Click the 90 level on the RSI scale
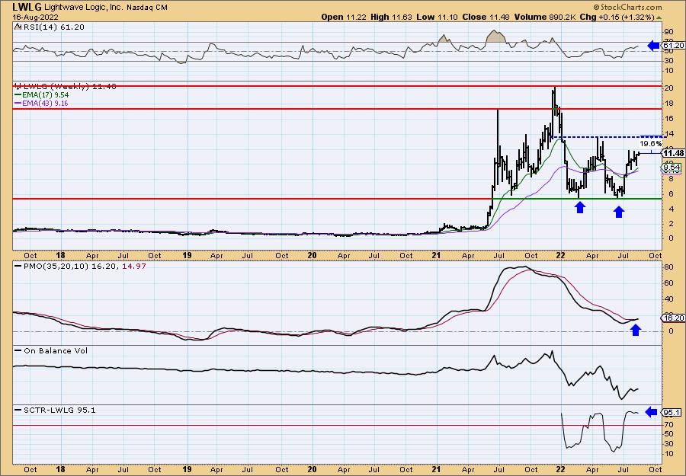This screenshot has width=686, height=476. 669,32
